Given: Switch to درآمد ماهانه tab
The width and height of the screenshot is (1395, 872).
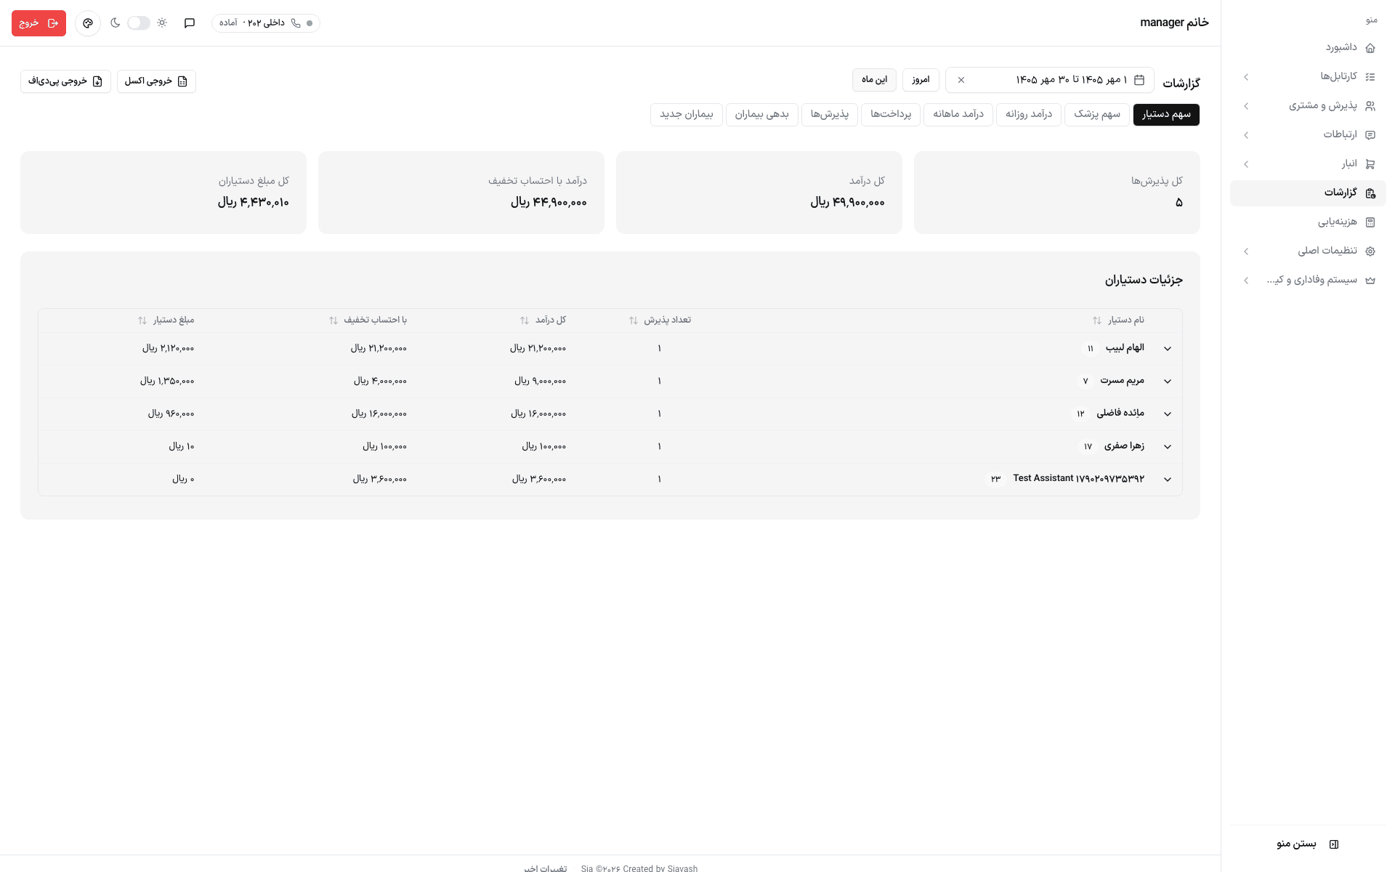Looking at the screenshot, I should 958,115.
